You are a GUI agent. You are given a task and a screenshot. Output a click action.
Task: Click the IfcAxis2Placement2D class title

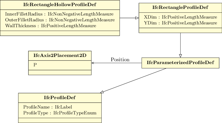pyautogui.click(x=60, y=55)
